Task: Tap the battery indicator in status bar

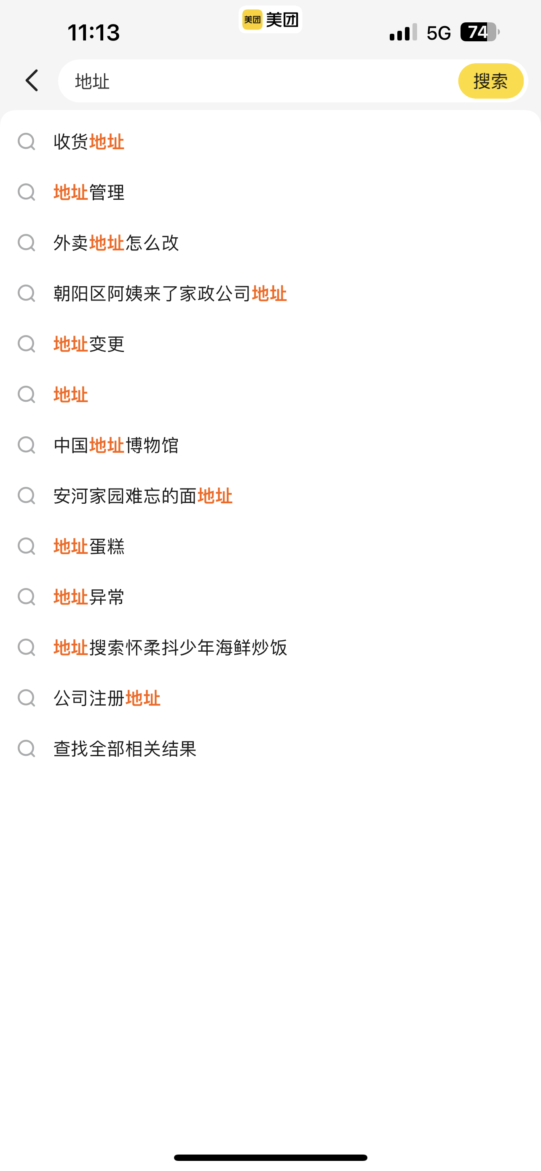Action: click(x=479, y=32)
